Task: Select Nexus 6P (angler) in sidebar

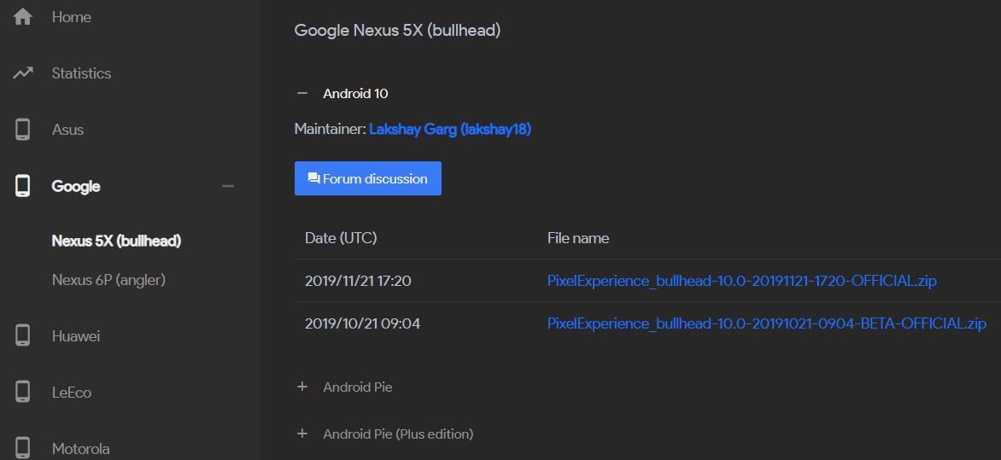Action: [108, 279]
